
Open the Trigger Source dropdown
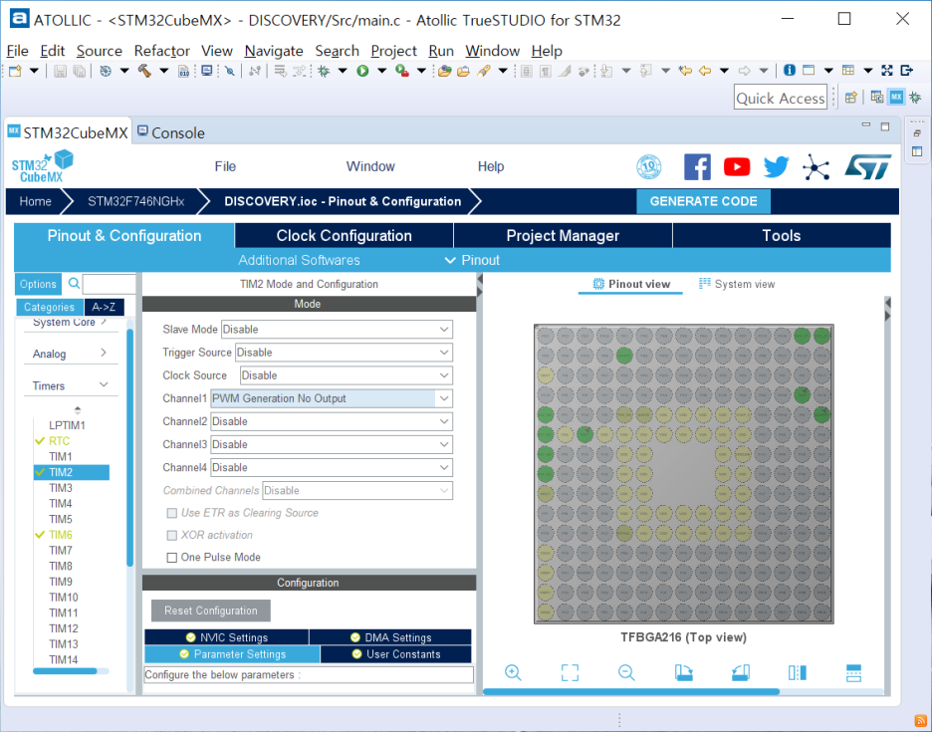(344, 353)
